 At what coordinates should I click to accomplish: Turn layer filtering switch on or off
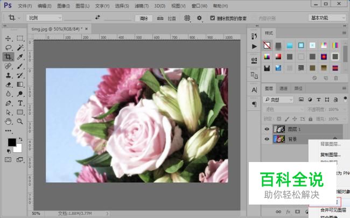(x=345, y=99)
